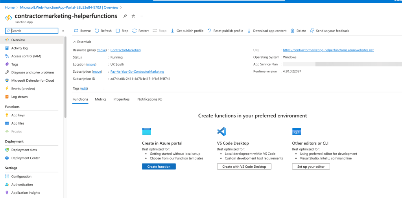This screenshot has height=198, width=402.
Task: Click Set up your editor button
Action: 311,167
